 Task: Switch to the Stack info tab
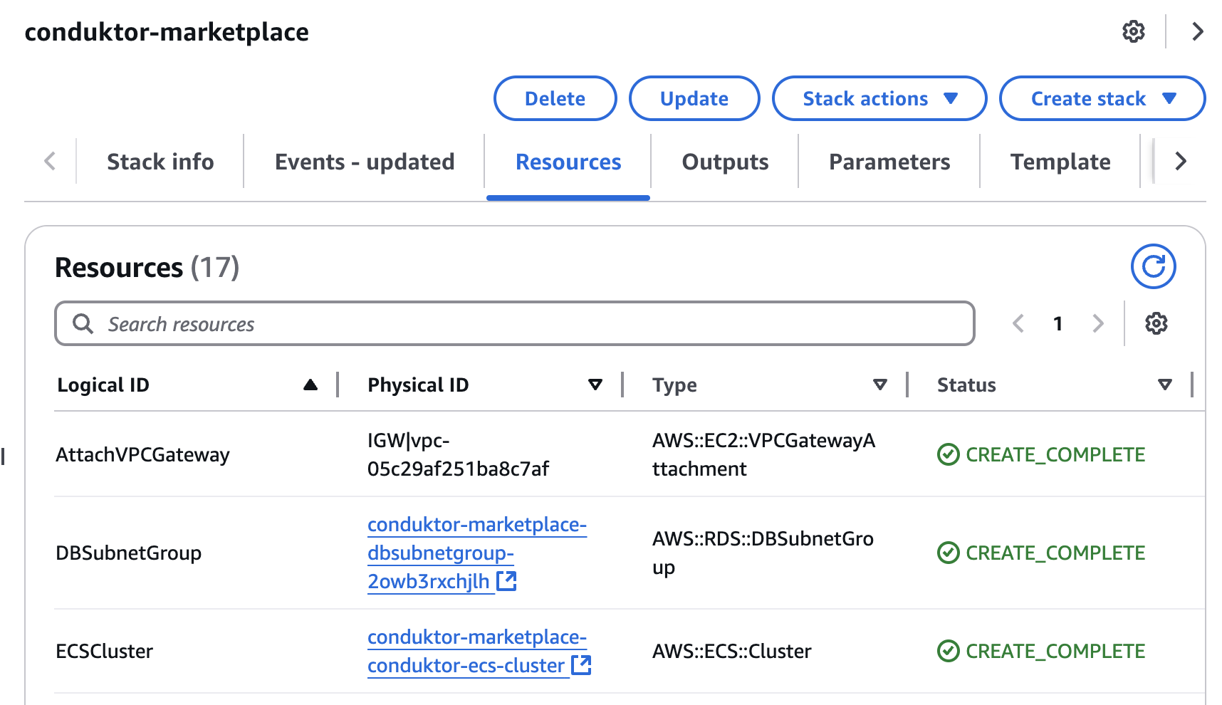click(x=160, y=162)
